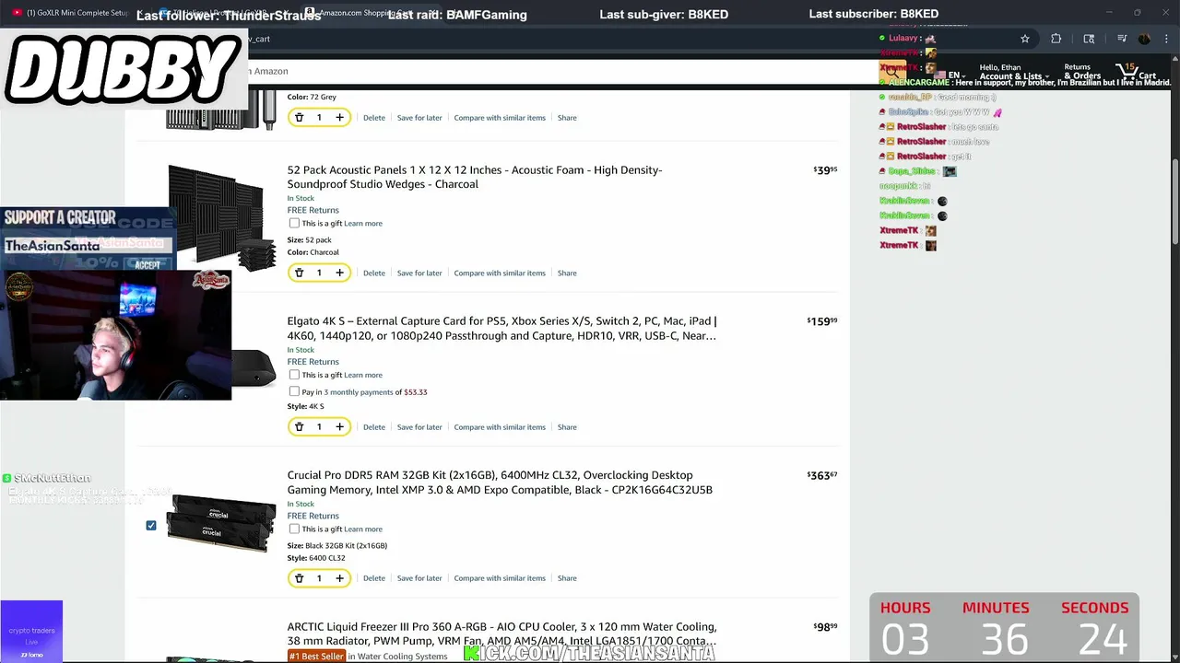
Task: Share the 72 Grey item
Action: coord(567,118)
